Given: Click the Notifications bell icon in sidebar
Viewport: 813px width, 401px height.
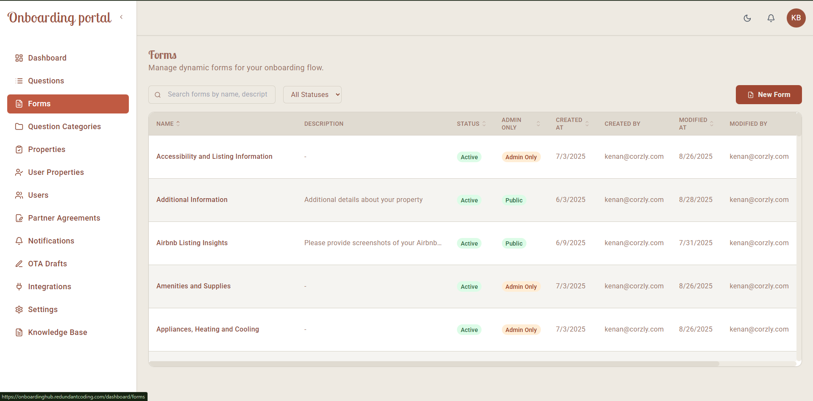Looking at the screenshot, I should point(19,241).
